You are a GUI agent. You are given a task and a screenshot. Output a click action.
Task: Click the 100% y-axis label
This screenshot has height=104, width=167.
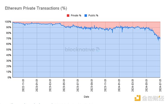(x=8, y=22)
